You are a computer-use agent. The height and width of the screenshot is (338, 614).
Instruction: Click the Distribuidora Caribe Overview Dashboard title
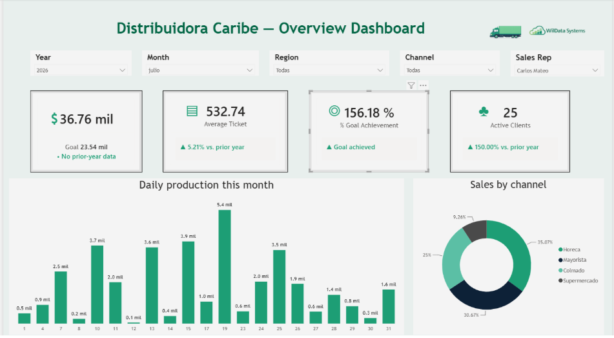click(271, 28)
